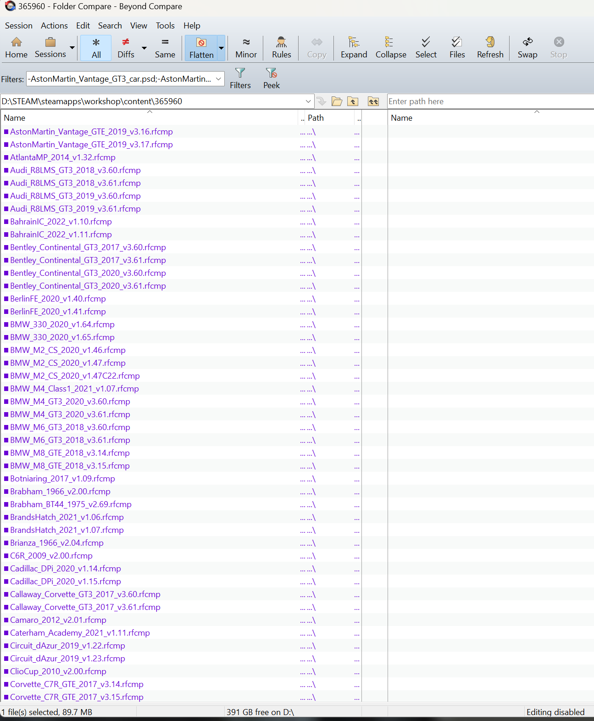
Task: Toggle Minor differences button
Action: [246, 48]
